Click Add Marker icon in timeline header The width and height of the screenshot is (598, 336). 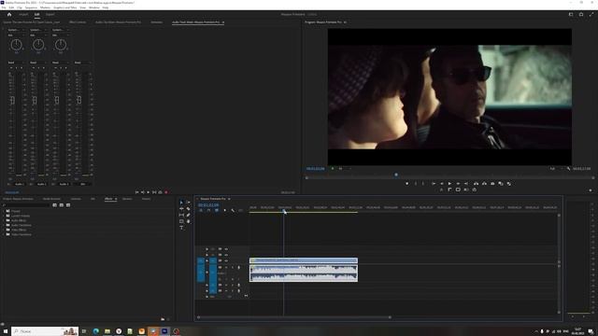pos(224,210)
